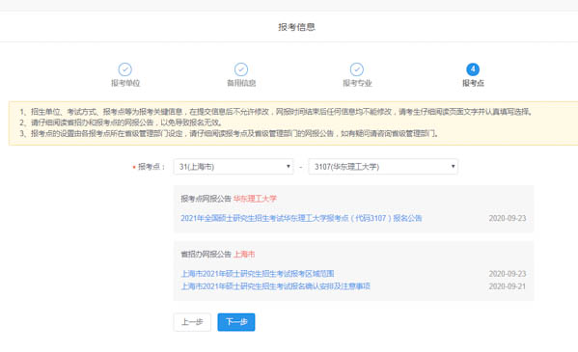Click the 备用信息 step checkmark icon
The width and height of the screenshot is (578, 352).
[x=241, y=69]
